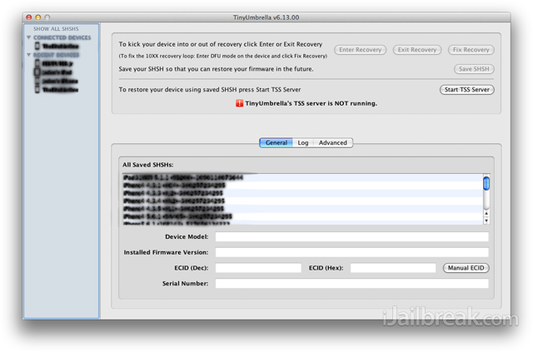Select the saved SHSH entry for 4.3.5
The width and height of the screenshot is (533, 352).
302,209
